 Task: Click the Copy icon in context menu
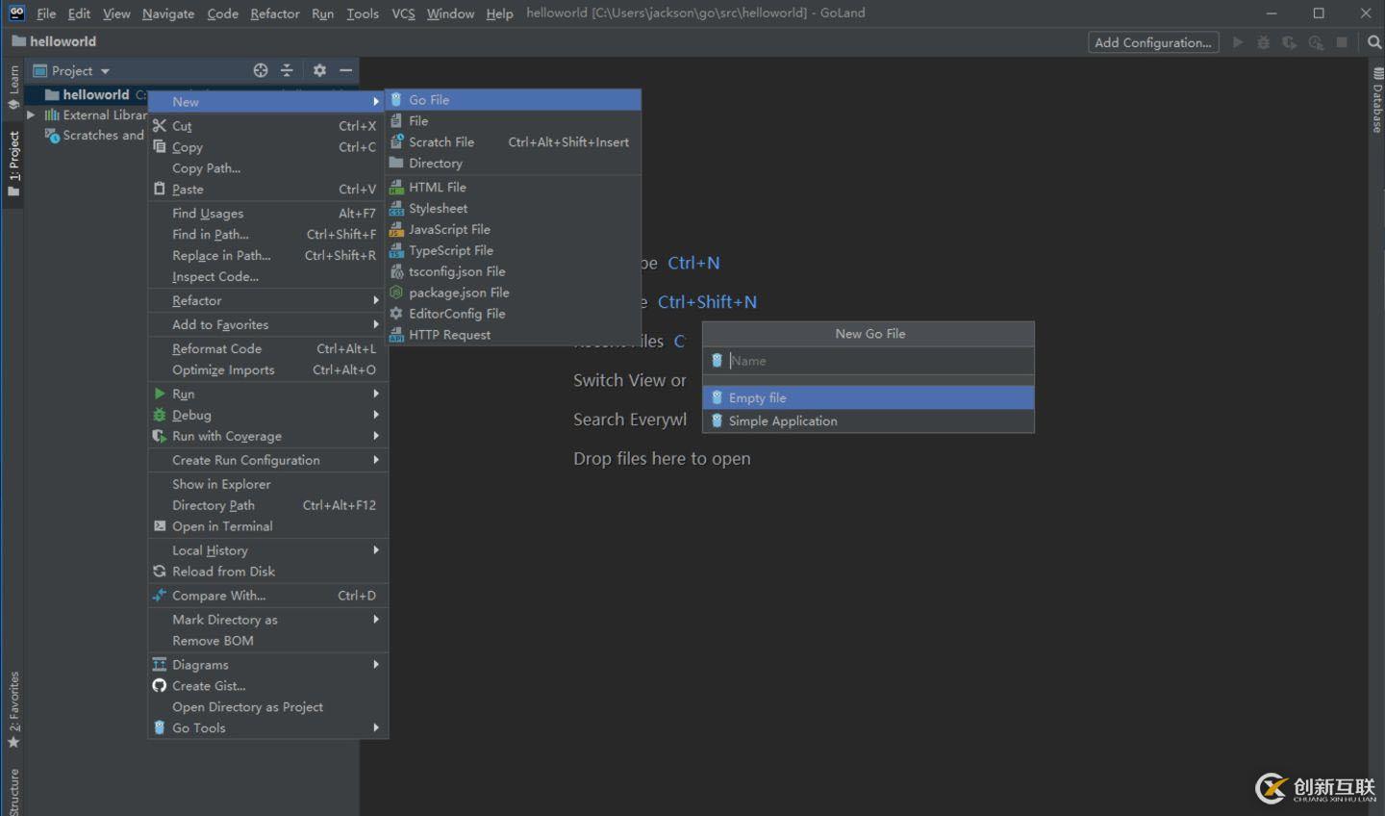pyautogui.click(x=160, y=147)
